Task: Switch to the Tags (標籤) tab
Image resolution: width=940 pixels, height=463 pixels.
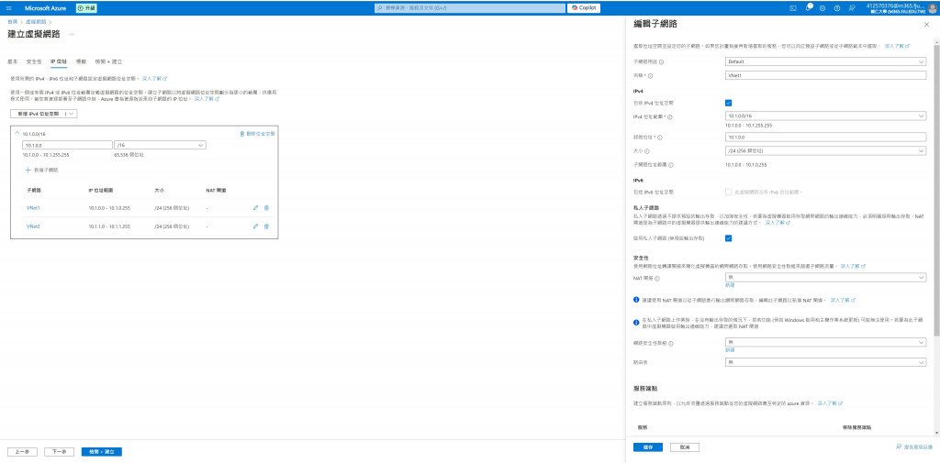Action: [81, 61]
